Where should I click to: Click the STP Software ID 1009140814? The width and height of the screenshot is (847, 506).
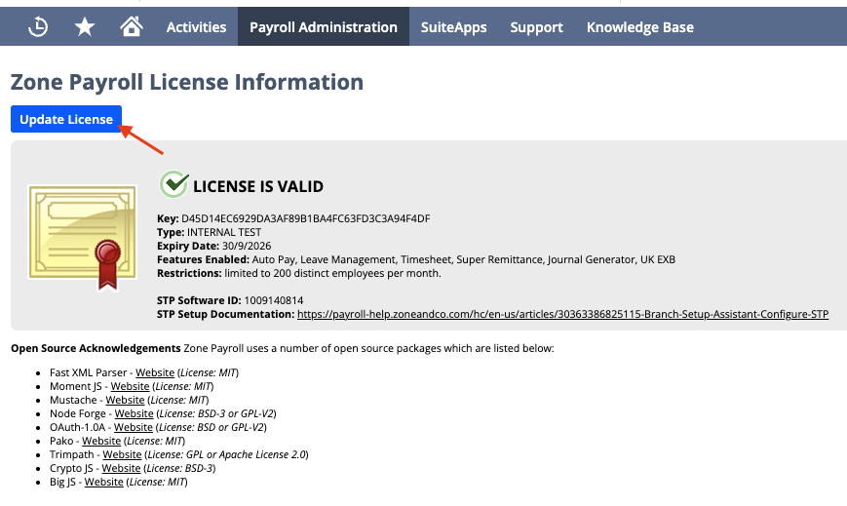pos(274,300)
